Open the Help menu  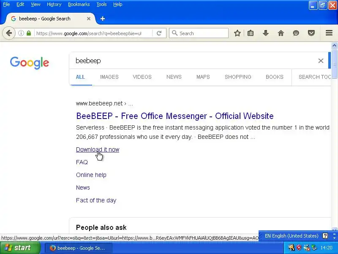point(118,4)
